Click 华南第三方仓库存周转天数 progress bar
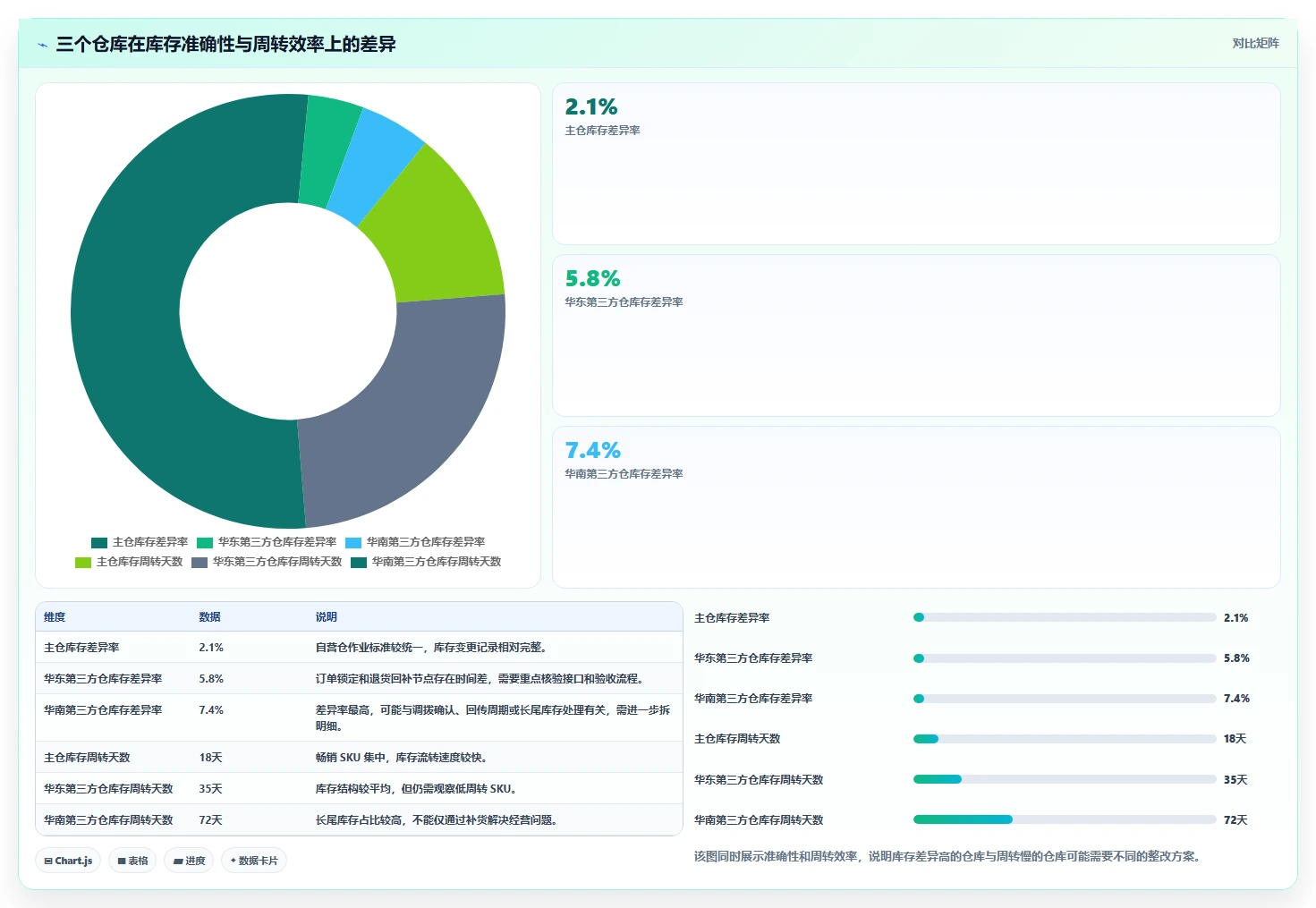This screenshot has width=1316, height=908. point(1065,819)
